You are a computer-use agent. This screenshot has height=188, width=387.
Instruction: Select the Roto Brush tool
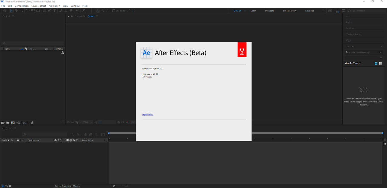78,11
